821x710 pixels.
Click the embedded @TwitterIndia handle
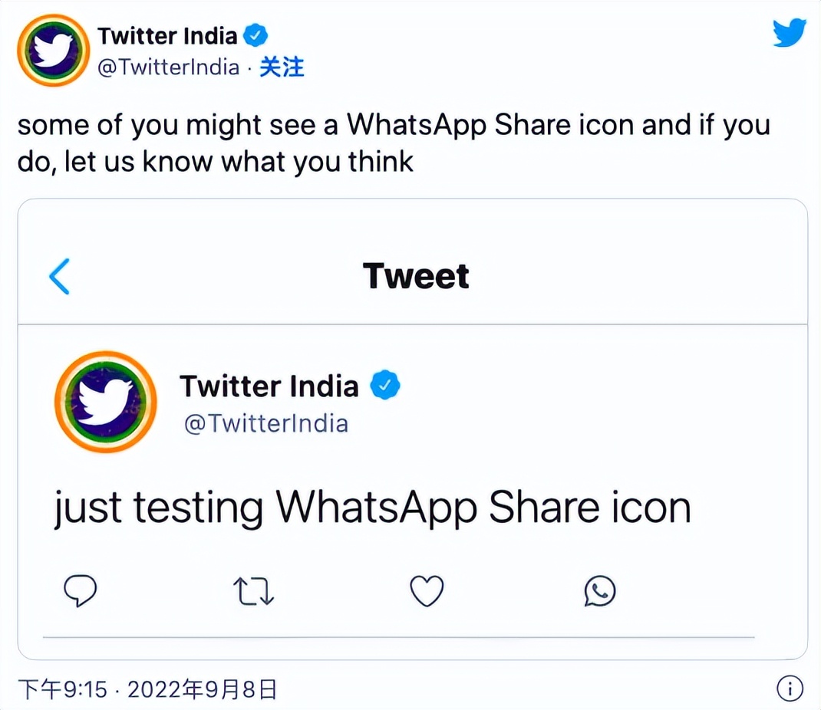click(265, 423)
